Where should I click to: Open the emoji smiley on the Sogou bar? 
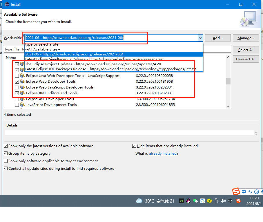[256, 192]
